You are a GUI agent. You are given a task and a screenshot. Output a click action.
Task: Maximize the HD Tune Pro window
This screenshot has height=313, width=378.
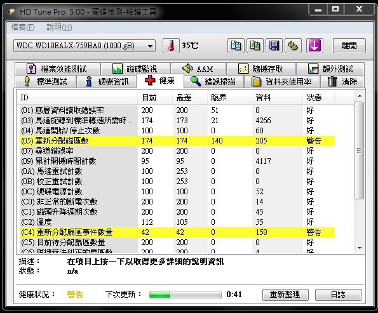click(335, 10)
